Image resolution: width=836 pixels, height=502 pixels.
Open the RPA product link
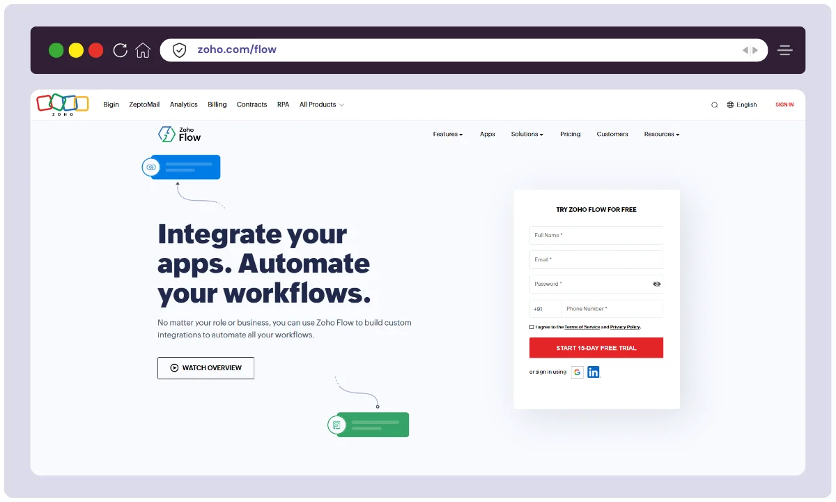tap(283, 105)
